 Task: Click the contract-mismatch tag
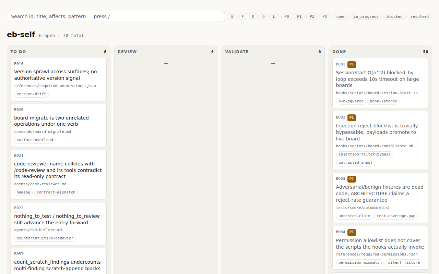click(x=56, y=192)
